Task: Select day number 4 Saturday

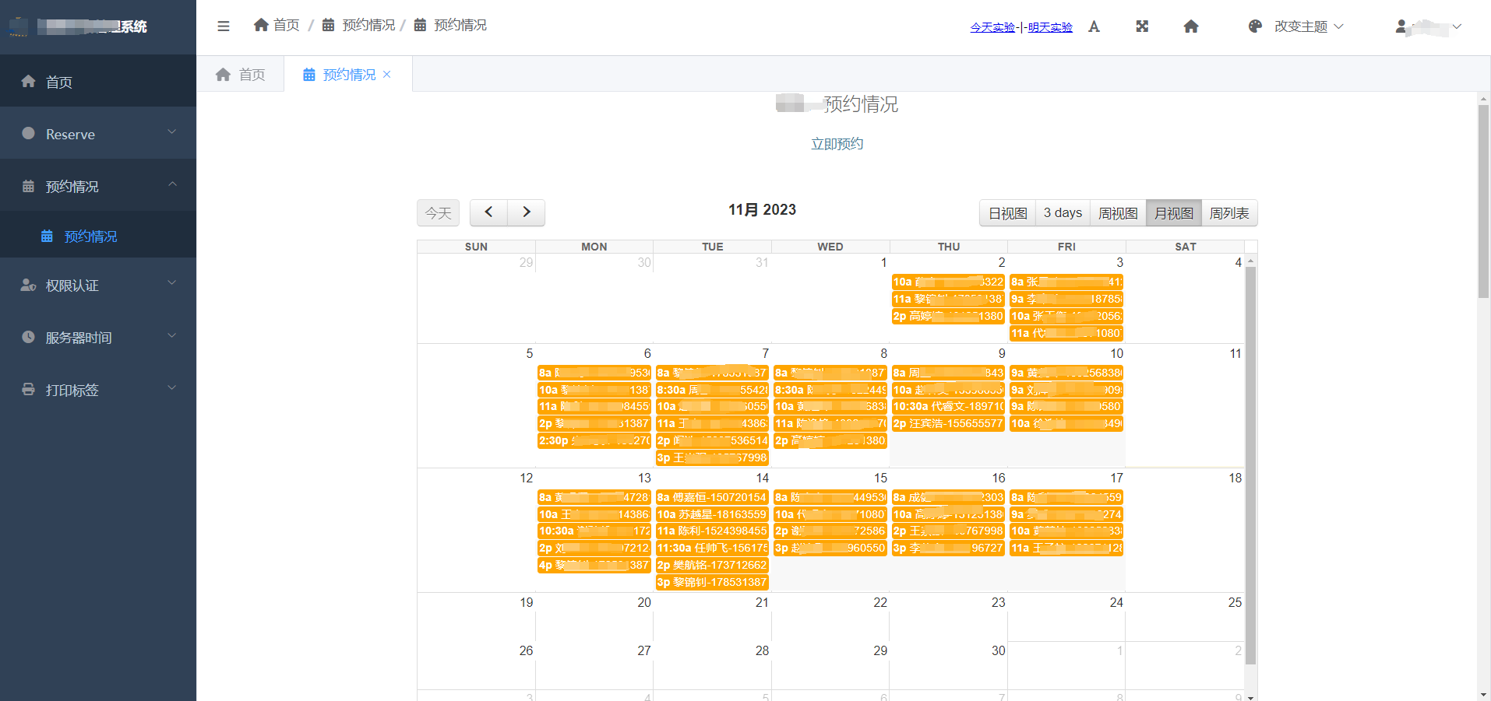Action: (1238, 262)
